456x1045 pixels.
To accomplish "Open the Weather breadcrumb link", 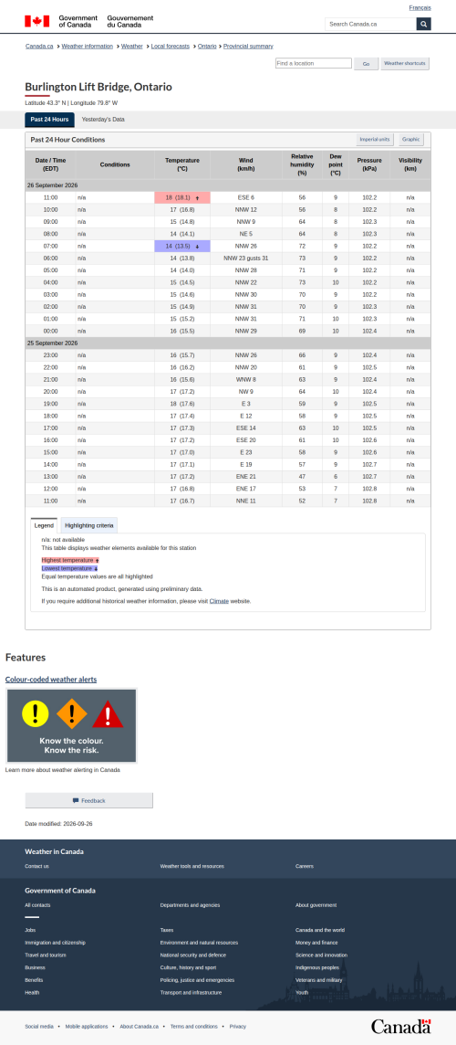I will tap(132, 46).
